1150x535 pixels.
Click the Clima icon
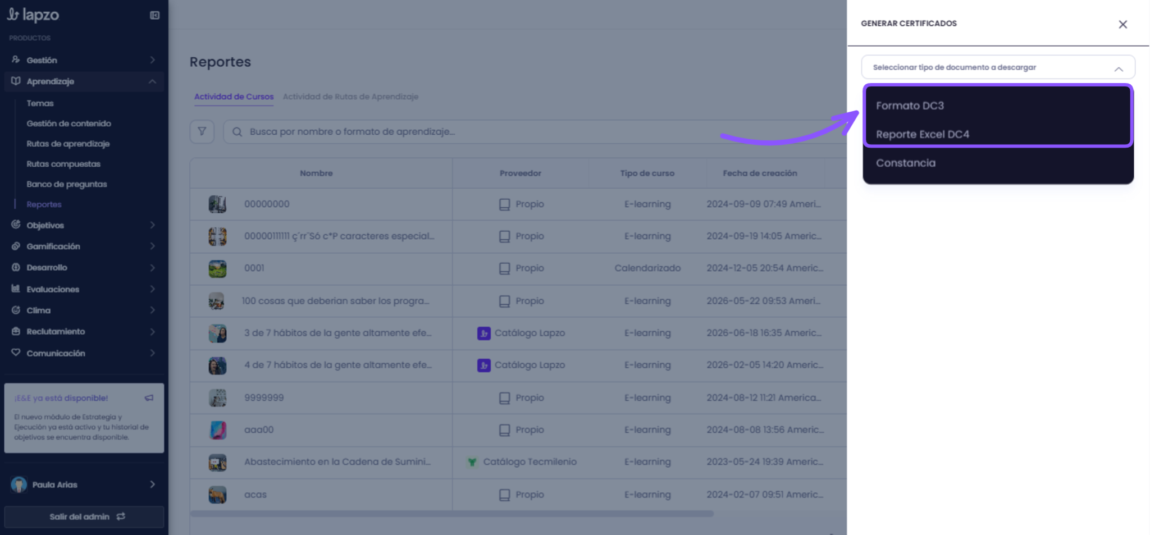click(16, 310)
